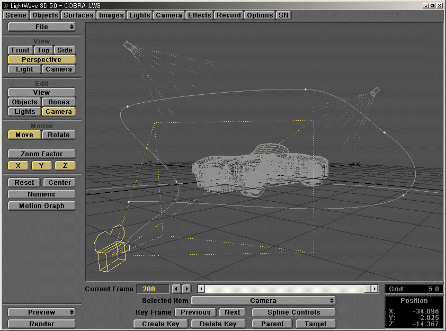This screenshot has width=446, height=331.
Task: Start rendering with the Render button
Action: [41, 323]
